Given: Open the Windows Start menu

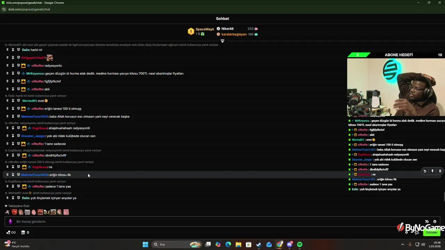Looking at the screenshot, I should [145, 244].
